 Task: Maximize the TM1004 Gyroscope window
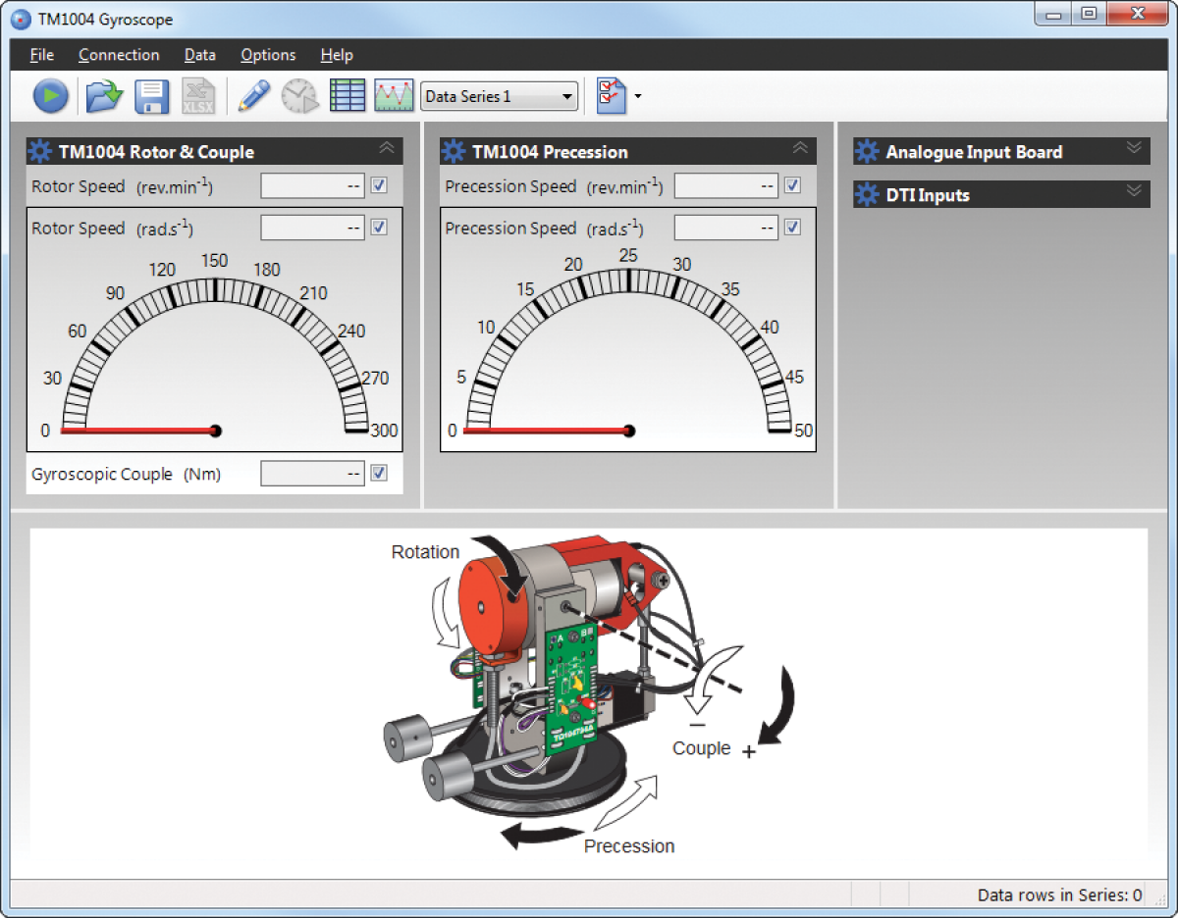point(1088,15)
